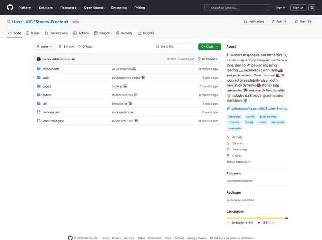Select the fork icon in Fork button
Image resolution: width=322 pixels, height=240 pixels.
pos(273,22)
